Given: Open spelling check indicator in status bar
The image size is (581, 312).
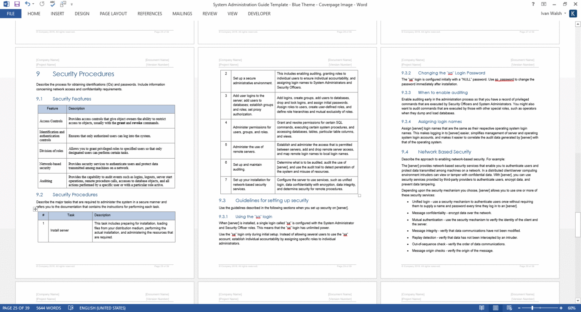Looking at the screenshot, I should tap(71, 308).
